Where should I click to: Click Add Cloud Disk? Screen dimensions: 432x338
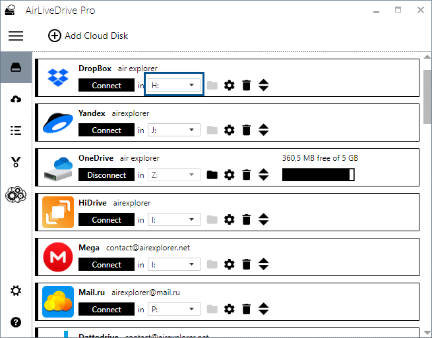(88, 36)
